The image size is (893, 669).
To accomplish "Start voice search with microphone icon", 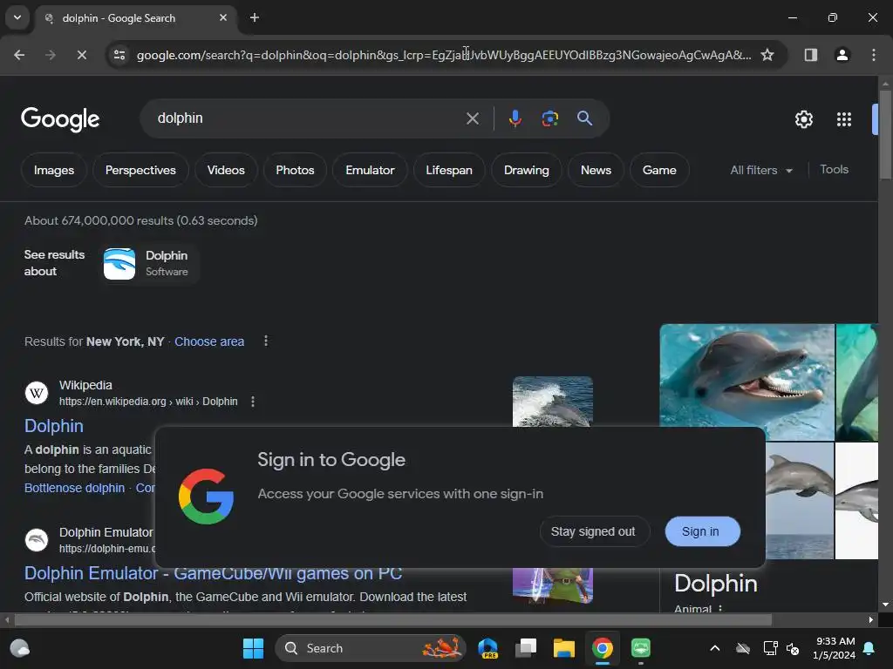I will point(515,118).
